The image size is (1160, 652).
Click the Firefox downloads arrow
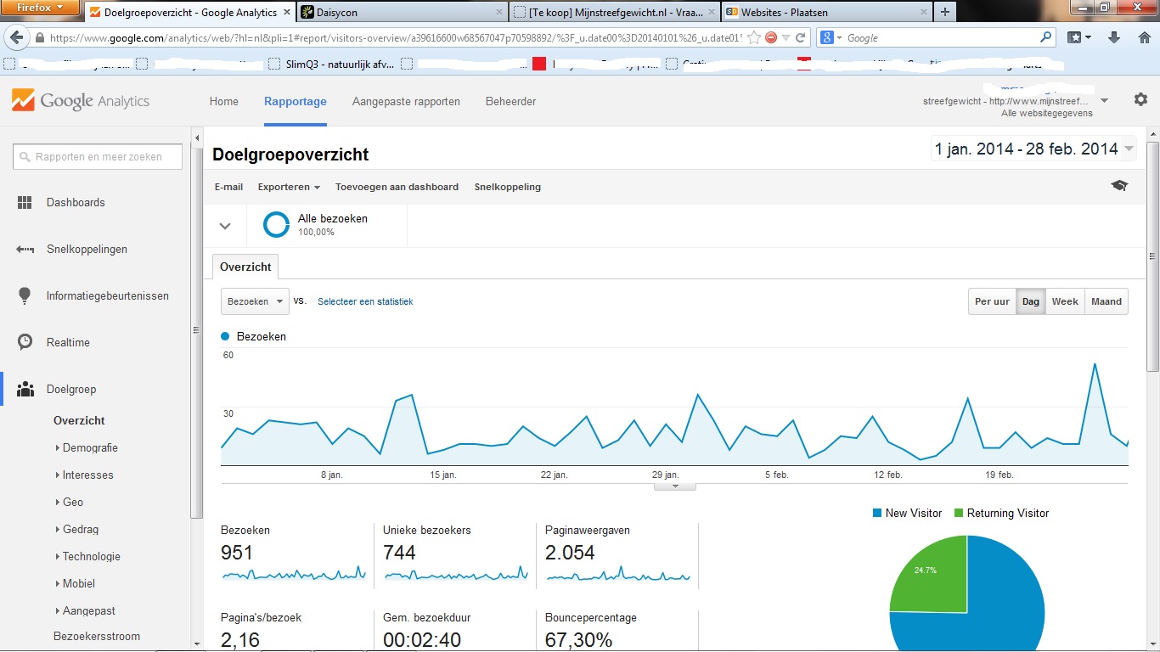(x=1114, y=37)
